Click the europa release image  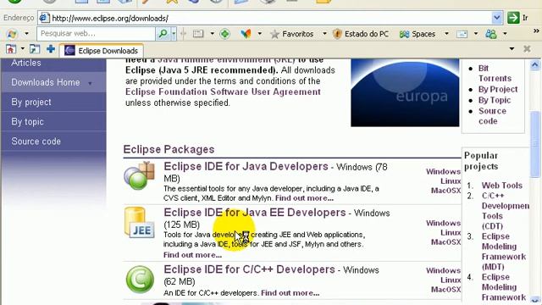click(405, 92)
